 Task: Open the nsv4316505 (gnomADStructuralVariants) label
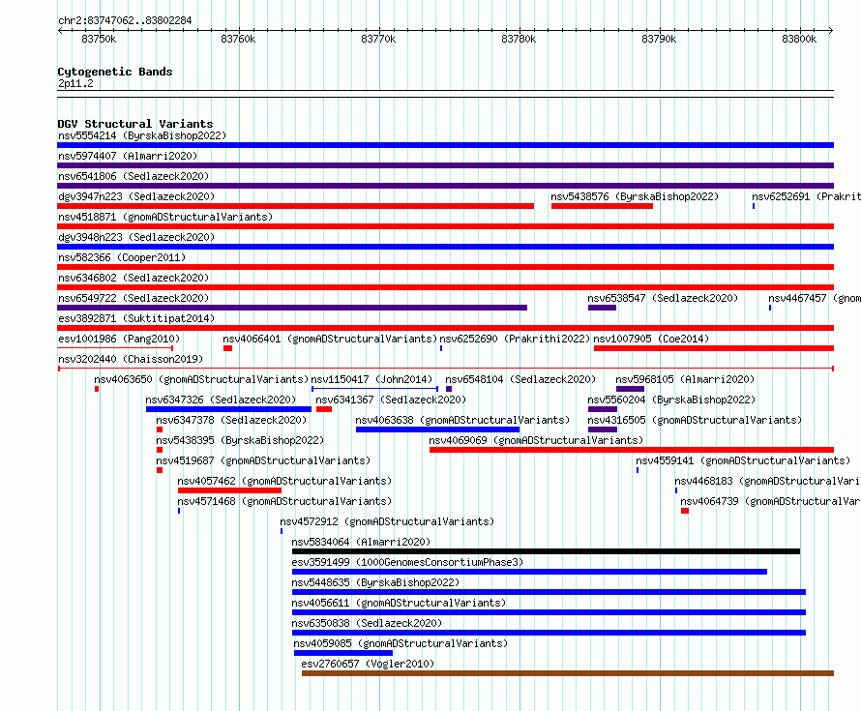pyautogui.click(x=695, y=420)
